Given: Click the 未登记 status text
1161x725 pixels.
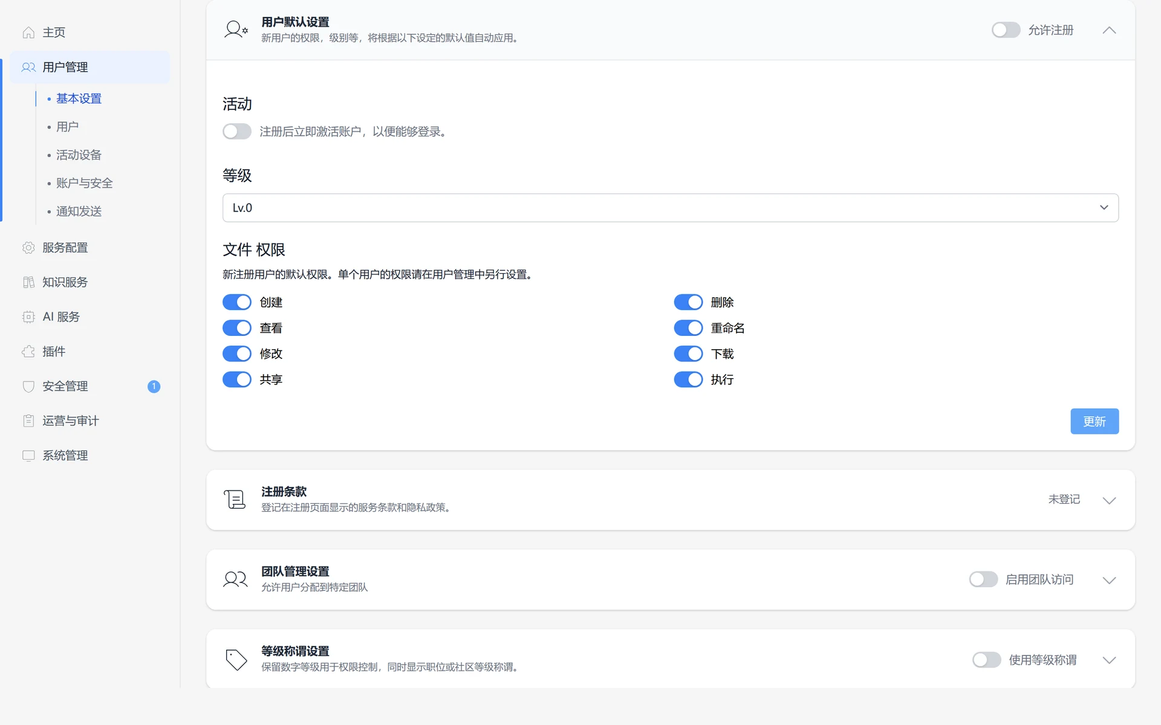Looking at the screenshot, I should click(x=1064, y=500).
